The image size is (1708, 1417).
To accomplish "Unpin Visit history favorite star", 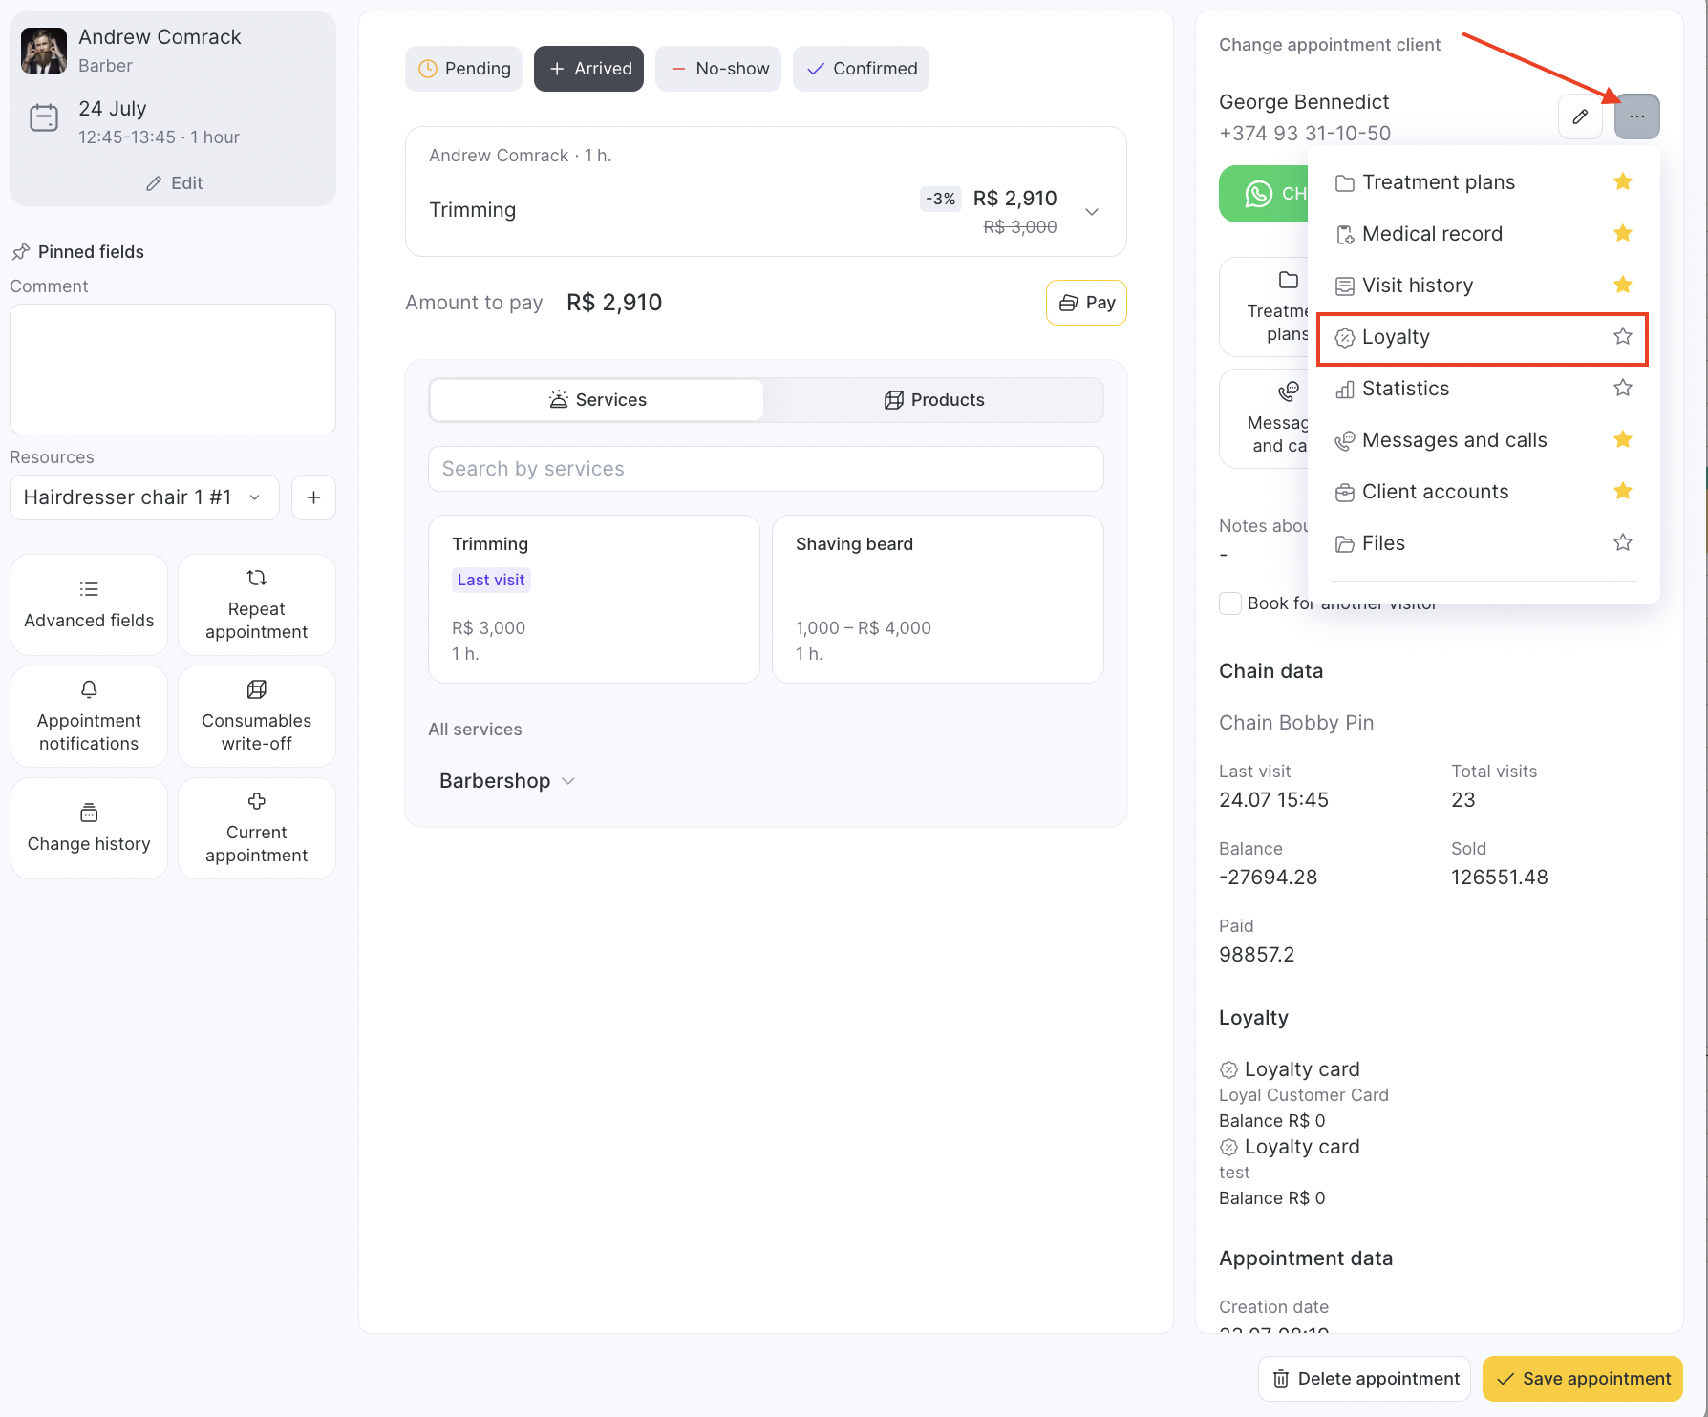I will [1622, 285].
